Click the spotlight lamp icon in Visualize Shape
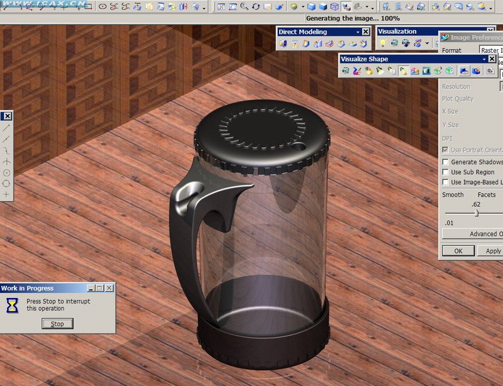Image resolution: width=503 pixels, height=386 pixels. coord(380,70)
